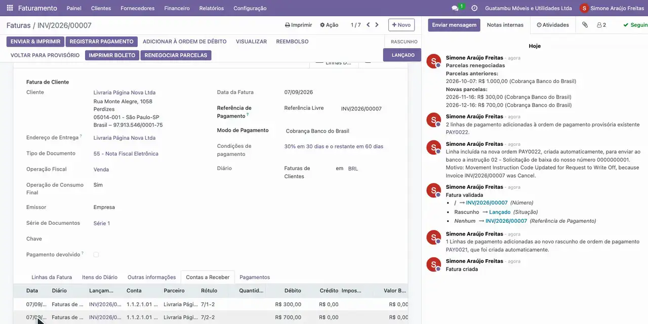The height and width of the screenshot is (324, 648).
Task: Go to next record arrow
Action: [x=377, y=25]
